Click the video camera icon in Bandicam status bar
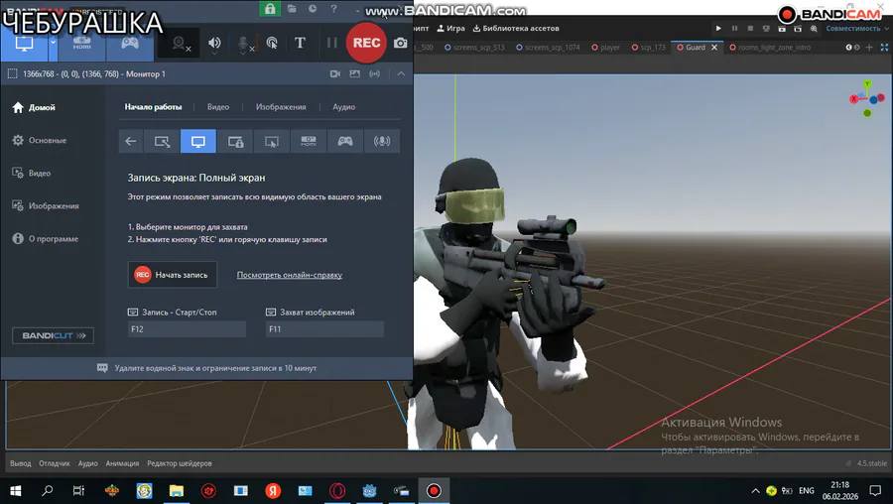Image resolution: width=893 pixels, height=504 pixels. [x=335, y=74]
